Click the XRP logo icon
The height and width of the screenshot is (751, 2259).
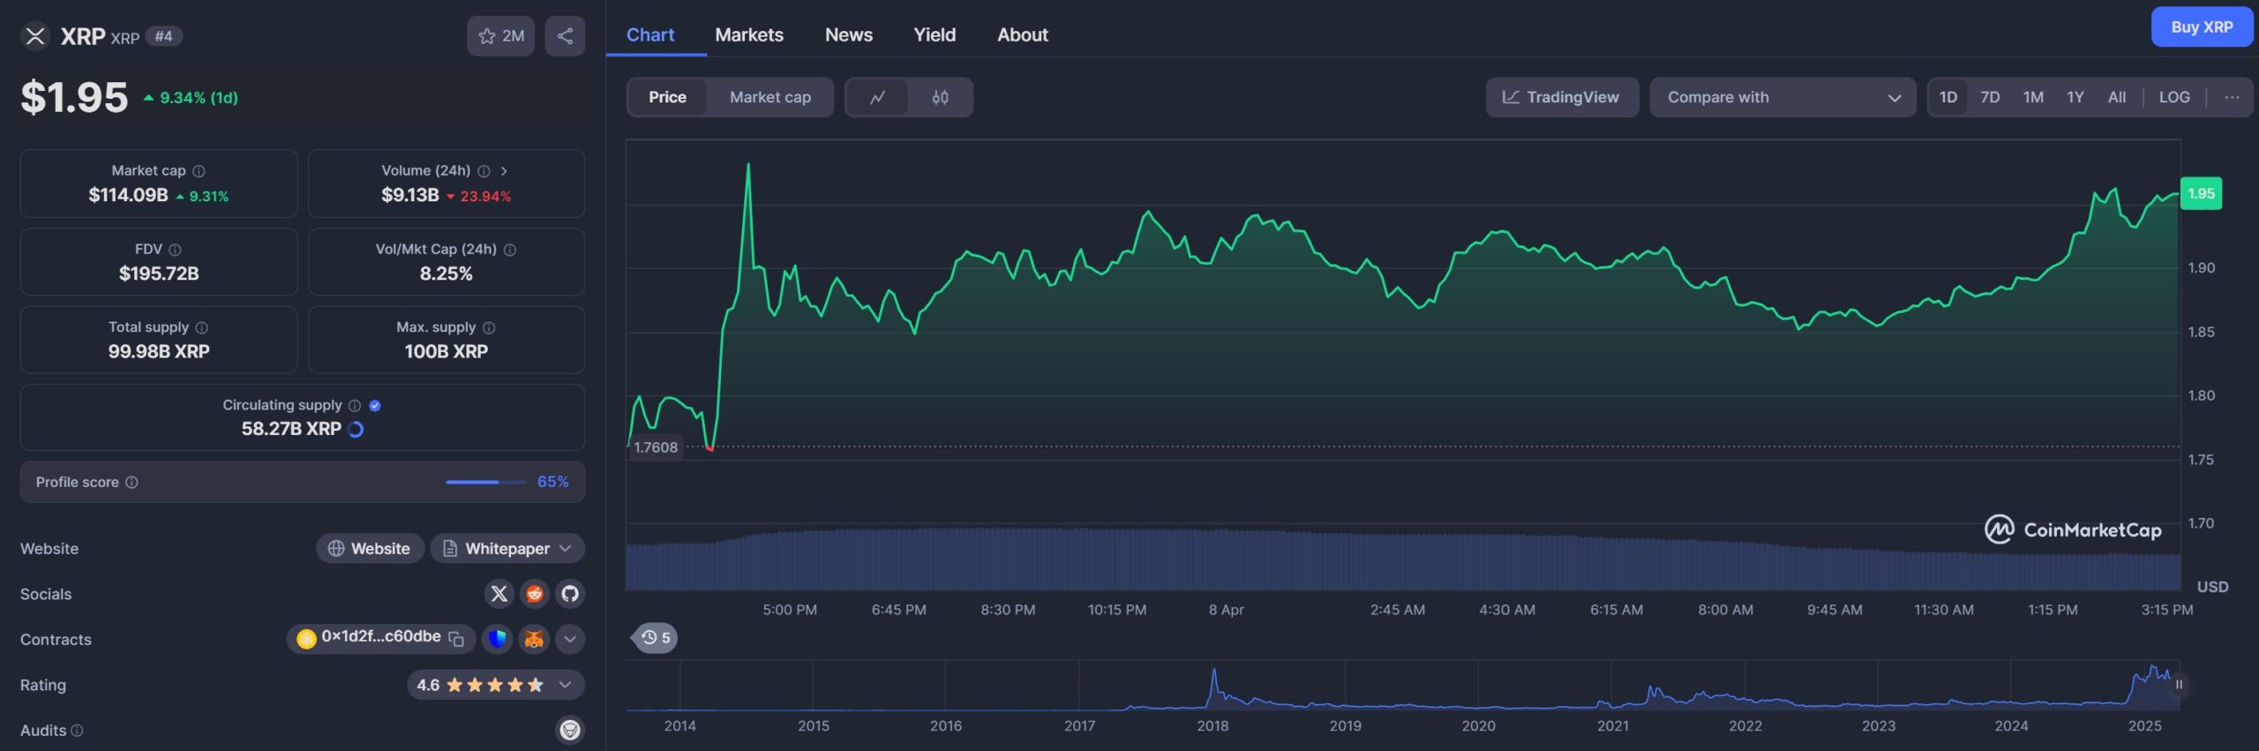click(x=35, y=36)
